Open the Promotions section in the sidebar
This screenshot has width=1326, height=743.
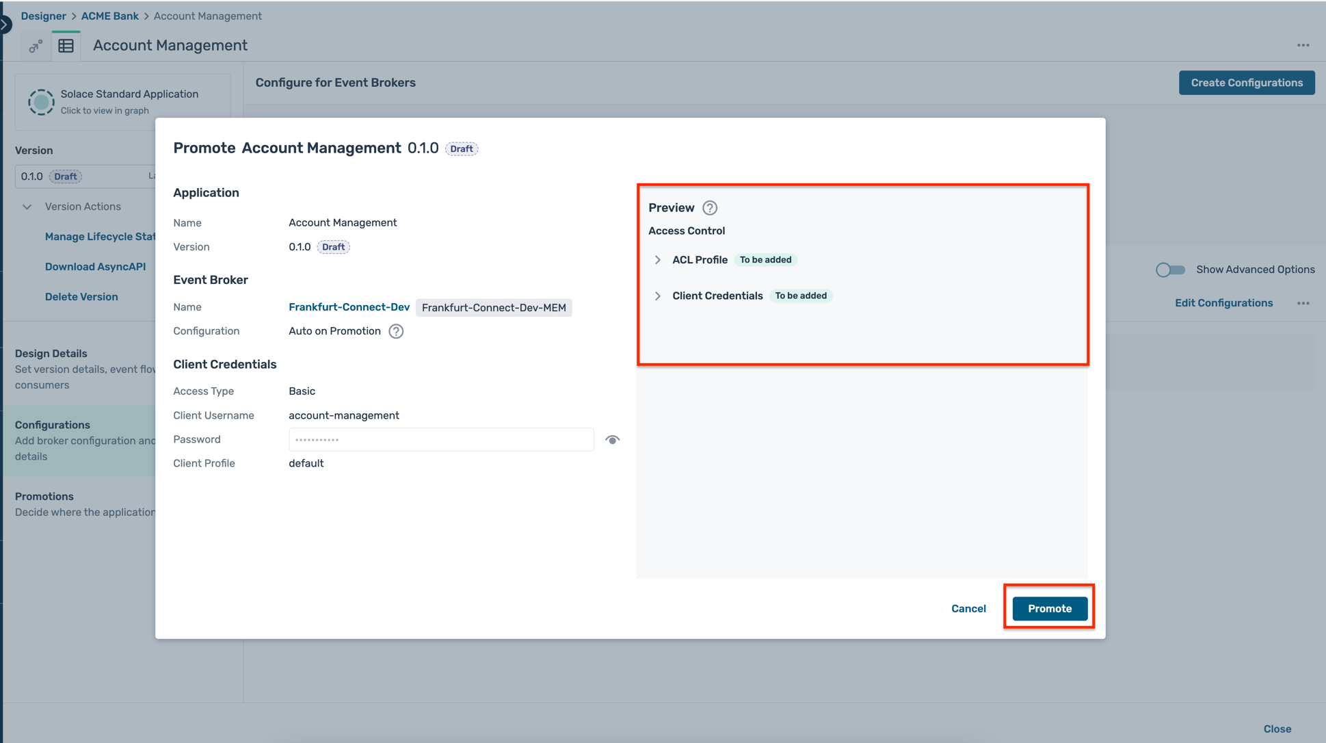(44, 496)
